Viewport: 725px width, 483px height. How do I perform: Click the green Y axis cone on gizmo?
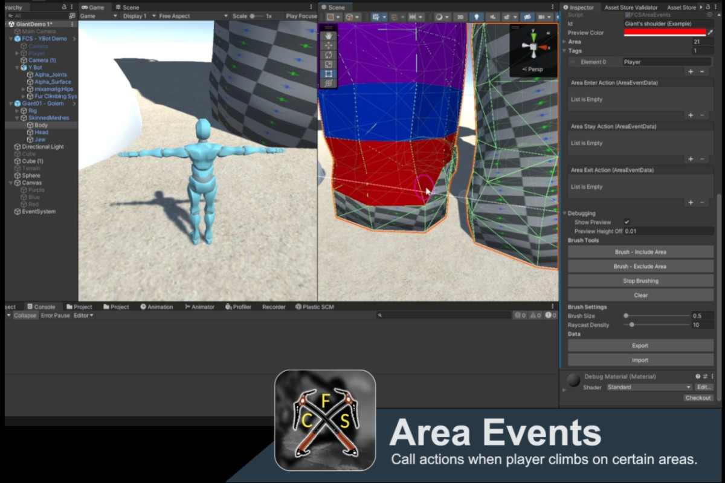point(533,37)
